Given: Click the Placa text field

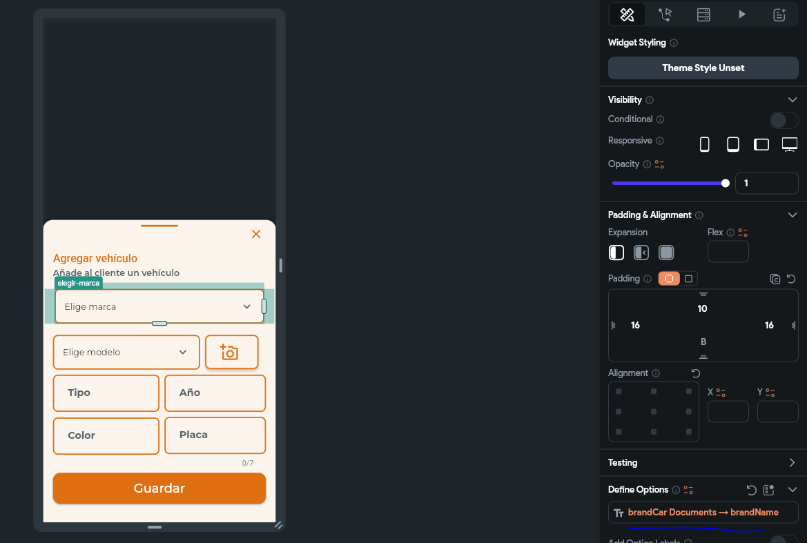Looking at the screenshot, I should pyautogui.click(x=215, y=435).
